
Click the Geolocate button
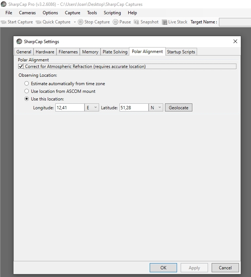tap(179, 107)
